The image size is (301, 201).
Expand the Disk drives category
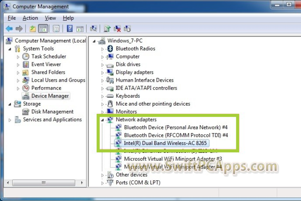pyautogui.click(x=102, y=65)
